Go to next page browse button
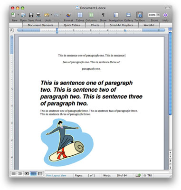Screen dimensions: 181x190 (170, 167)
